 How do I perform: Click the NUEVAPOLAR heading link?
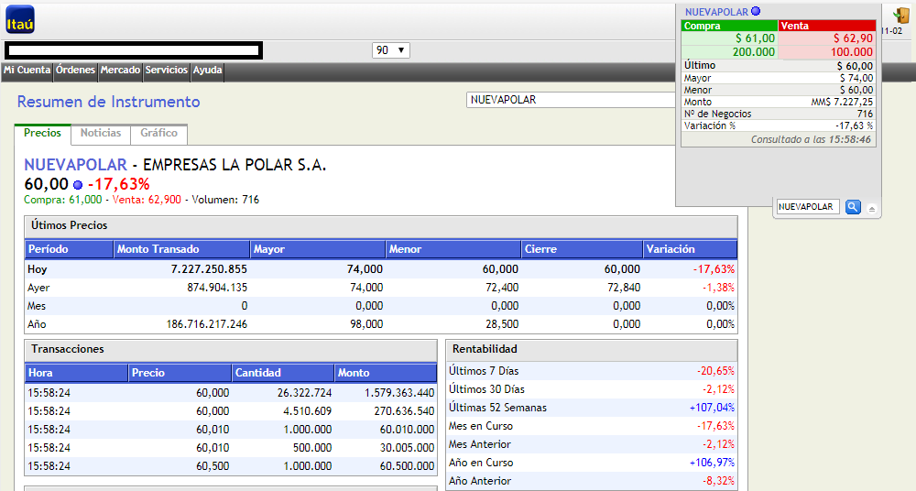pos(75,165)
